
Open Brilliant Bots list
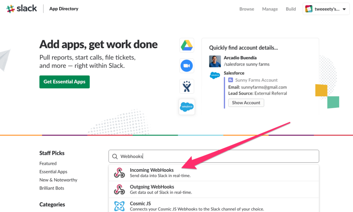coord(52,188)
